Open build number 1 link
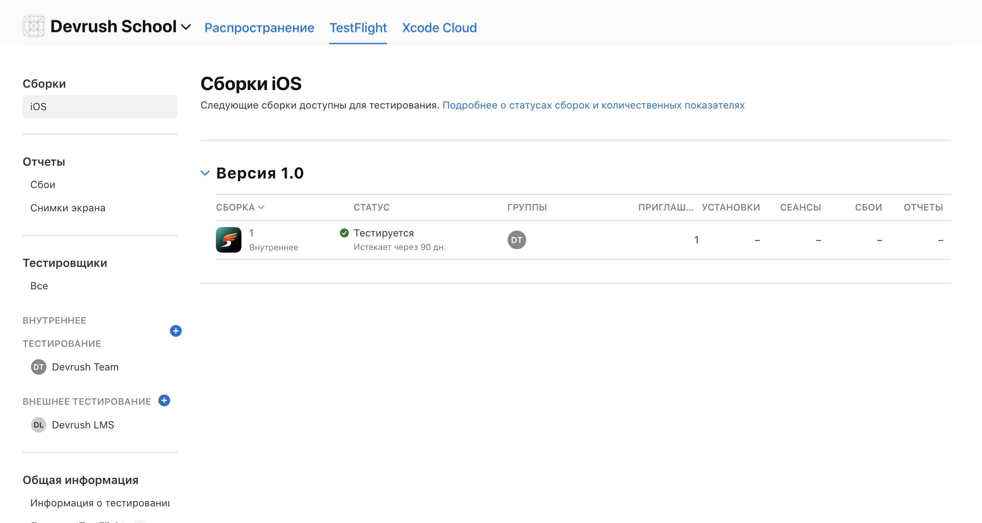 coord(251,233)
